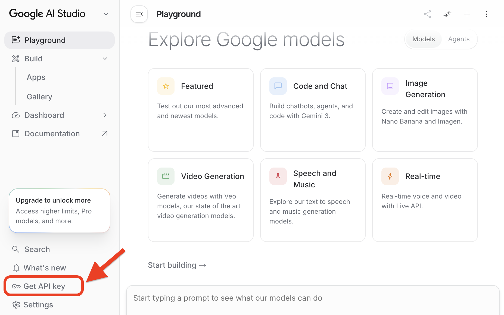
Task: Click the Get API key key icon
Action: (16, 286)
